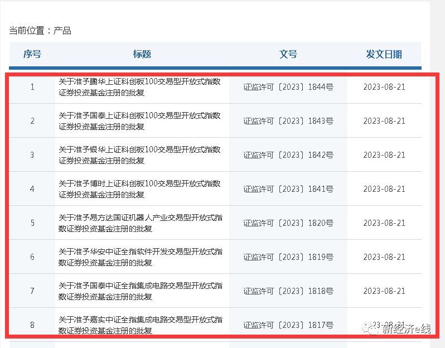
Task: Open the 博时上证科创板100 approval link
Action: tap(140, 189)
